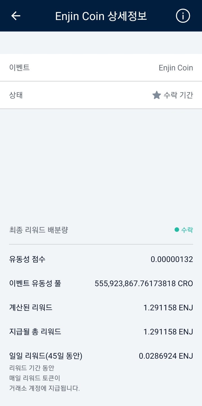The image size is (202, 406).
Task: Select the 이벤트 row showing Enjin Coin
Action: [101, 68]
